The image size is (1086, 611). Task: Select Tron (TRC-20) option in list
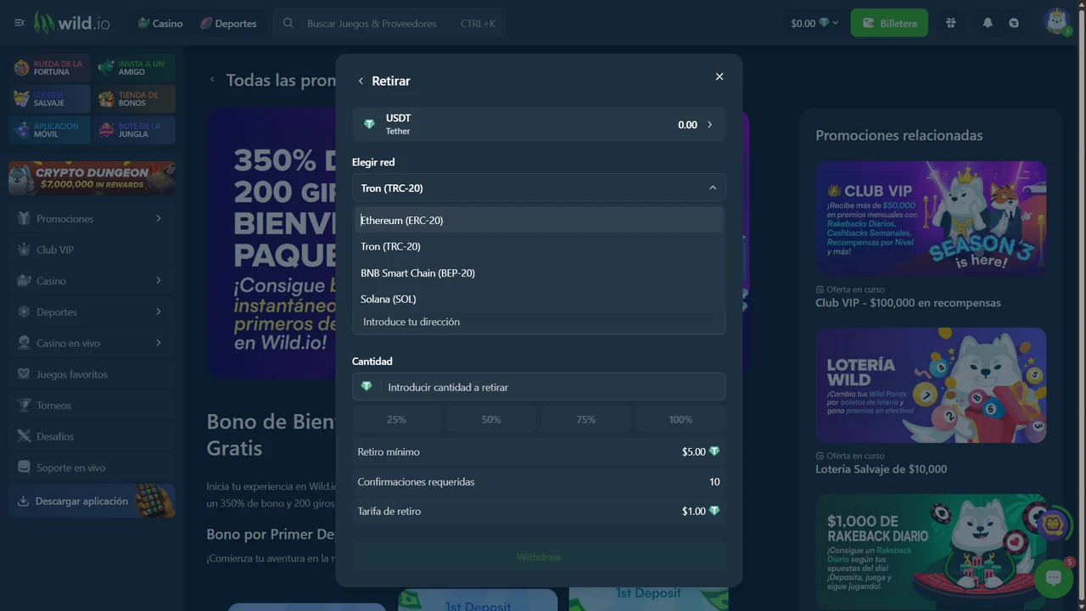pos(539,246)
